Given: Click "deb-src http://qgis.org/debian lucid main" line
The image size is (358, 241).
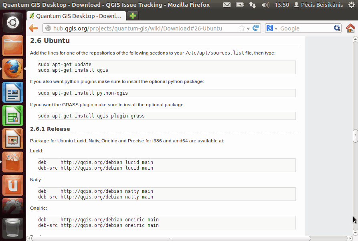Looking at the screenshot, I should (95, 168).
